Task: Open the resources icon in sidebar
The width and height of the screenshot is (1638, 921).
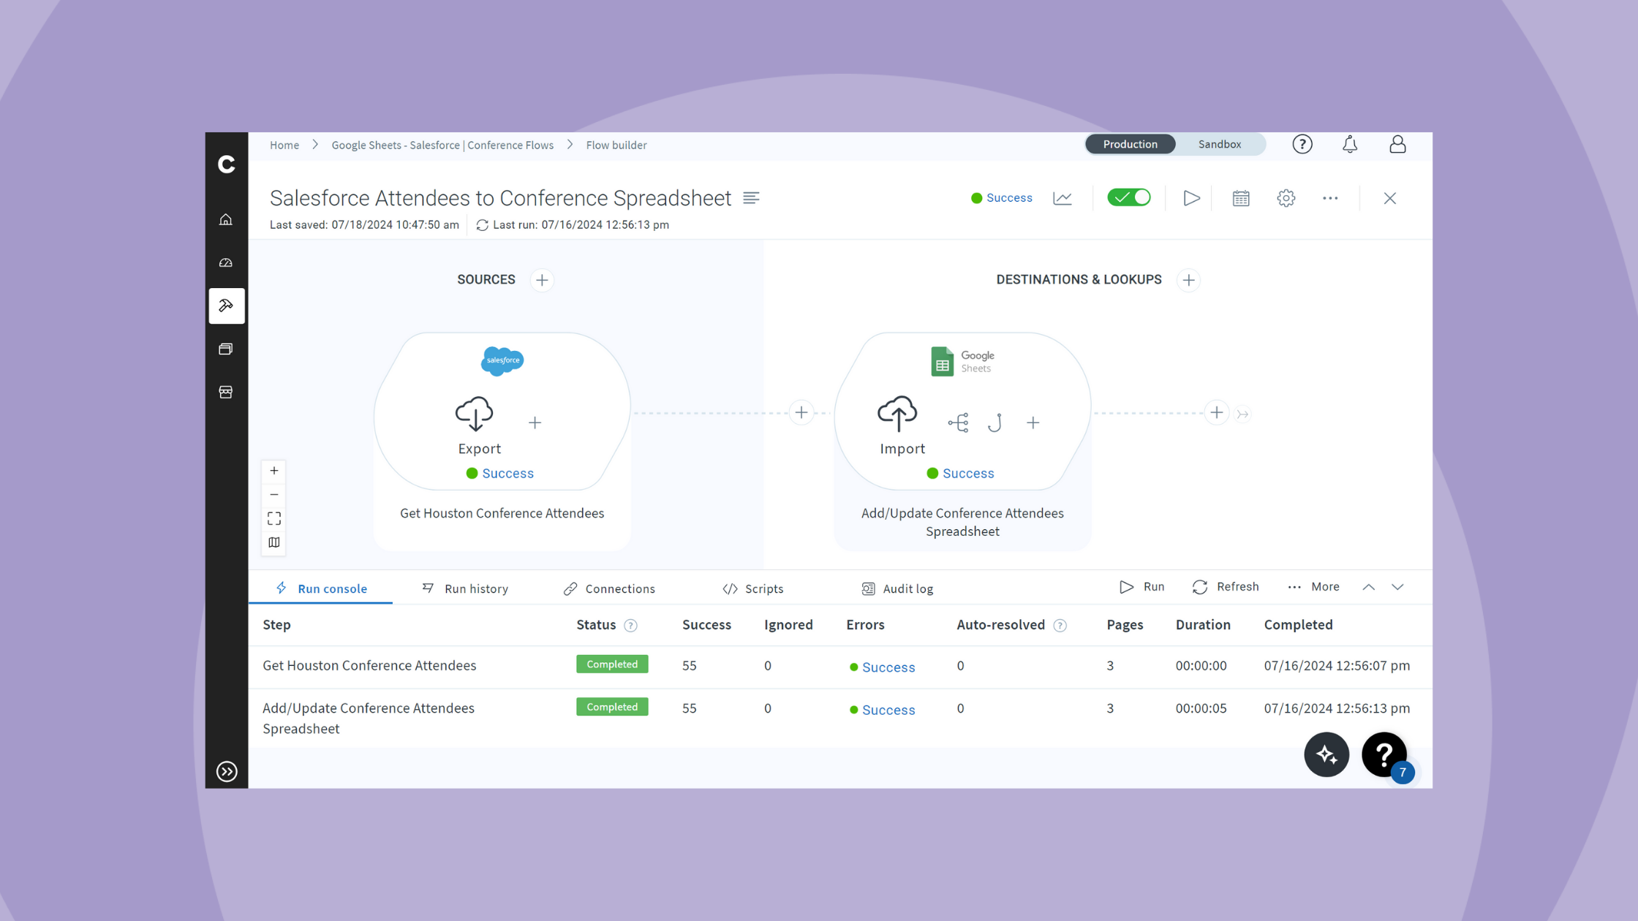Action: tap(226, 349)
